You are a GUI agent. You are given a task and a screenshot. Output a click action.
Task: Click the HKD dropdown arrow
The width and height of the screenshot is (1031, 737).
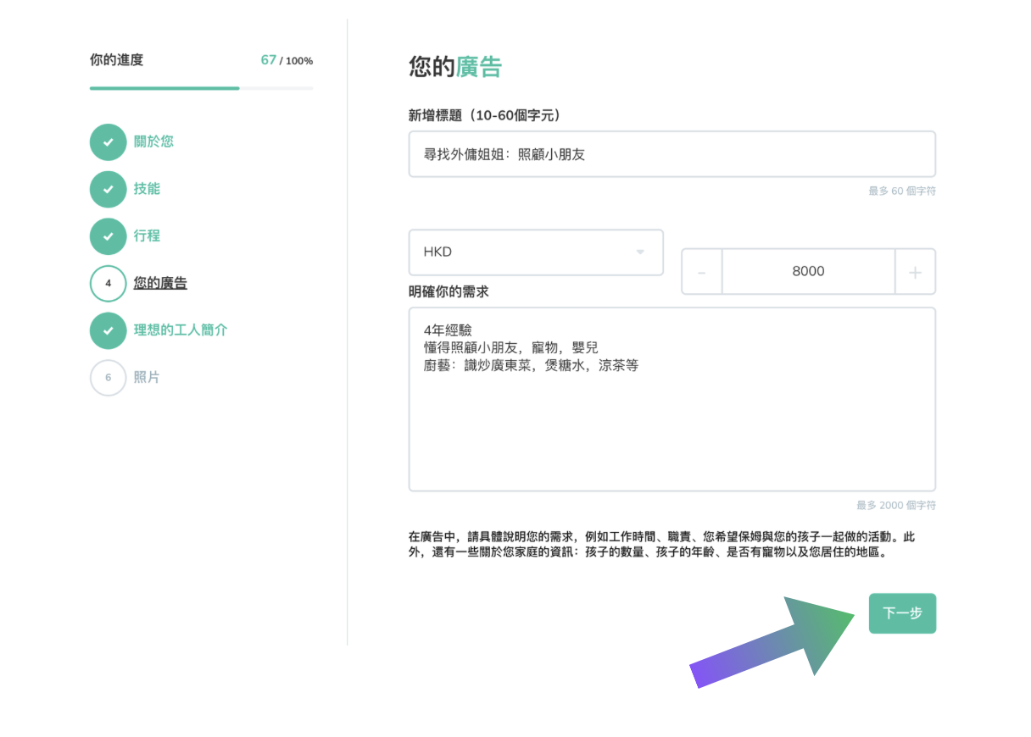[x=640, y=252]
